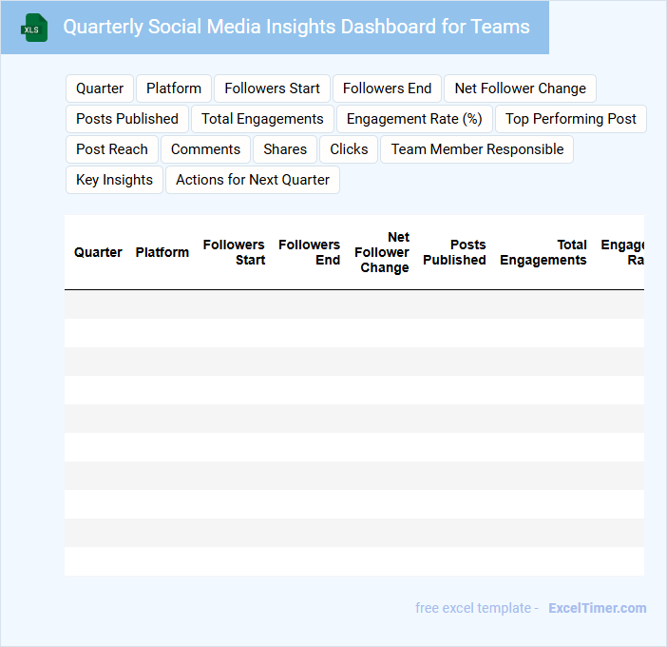The height and width of the screenshot is (647, 667).
Task: Click Actions for Next Quarter tag
Action: coord(253,180)
